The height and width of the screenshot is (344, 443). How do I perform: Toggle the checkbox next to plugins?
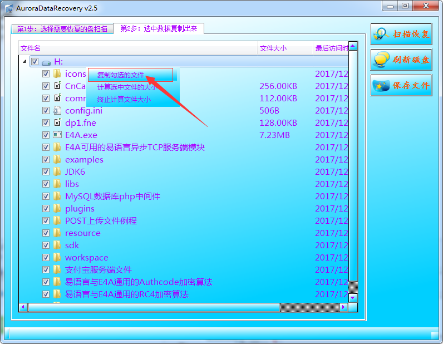point(46,209)
